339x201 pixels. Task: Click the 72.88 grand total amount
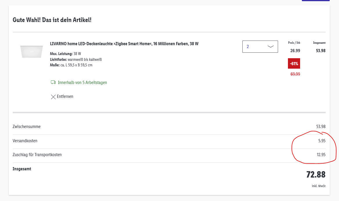click(x=316, y=174)
